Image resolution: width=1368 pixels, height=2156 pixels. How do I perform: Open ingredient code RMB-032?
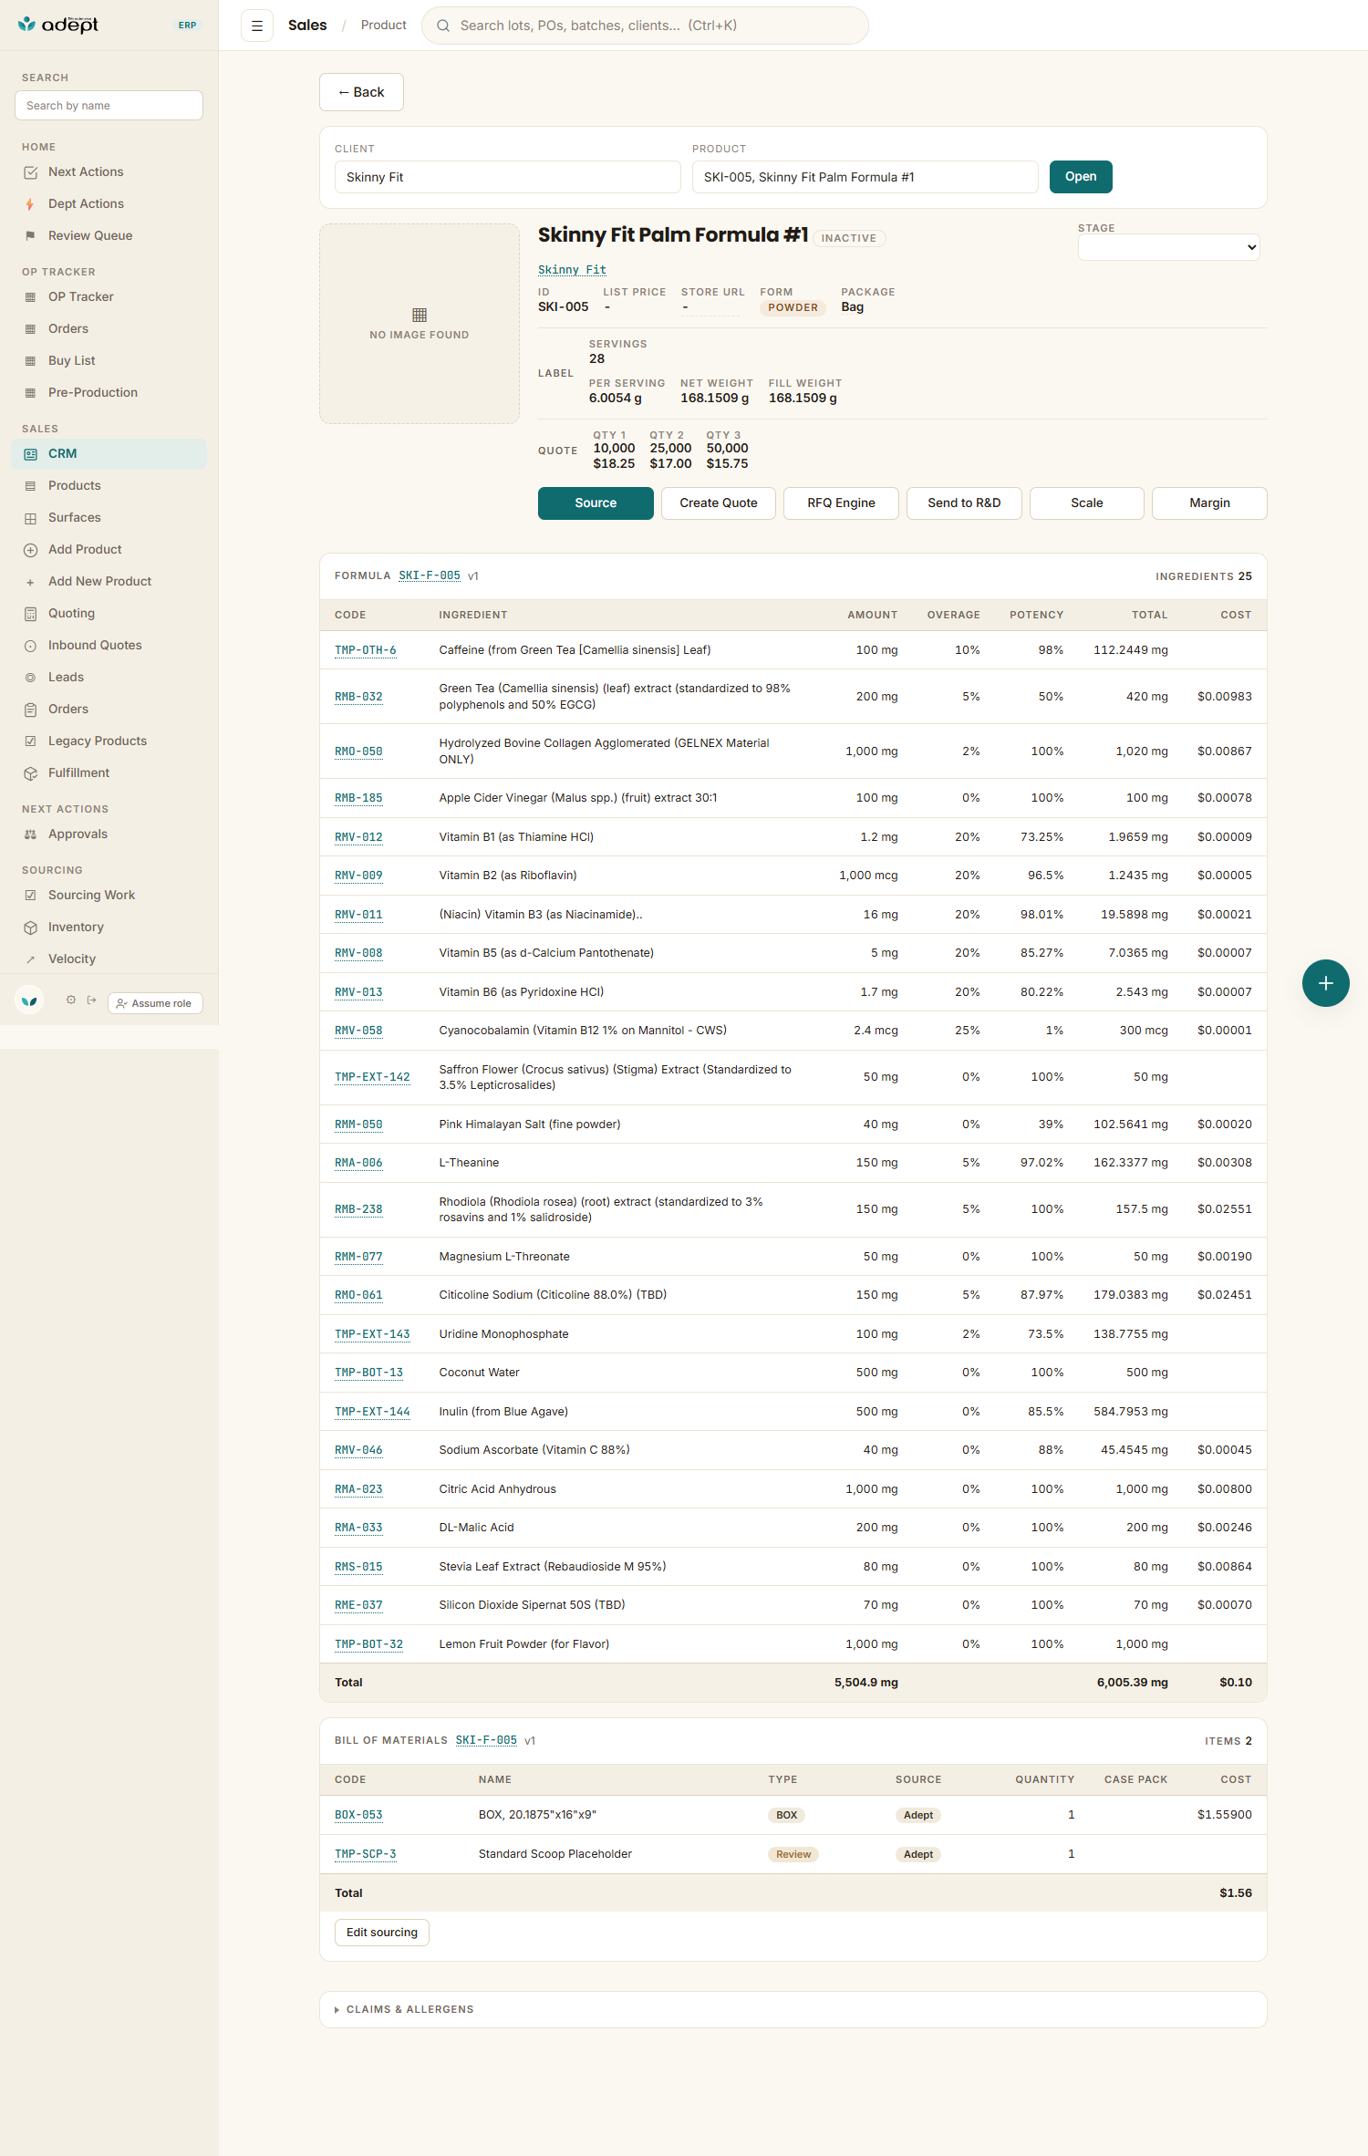358,697
